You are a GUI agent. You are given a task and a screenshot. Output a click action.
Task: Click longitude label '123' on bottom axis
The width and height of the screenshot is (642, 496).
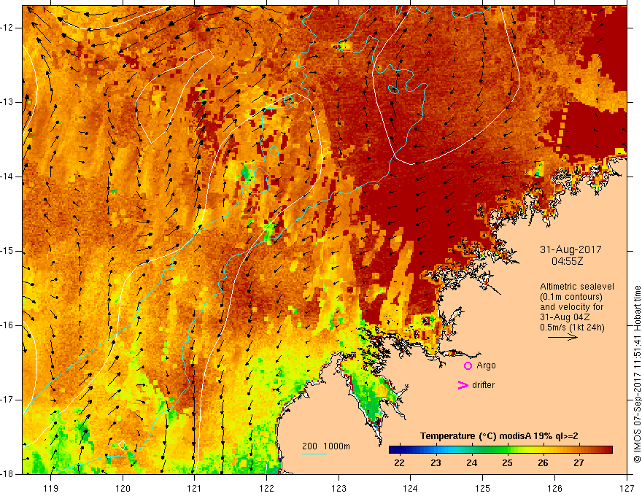[x=339, y=488]
